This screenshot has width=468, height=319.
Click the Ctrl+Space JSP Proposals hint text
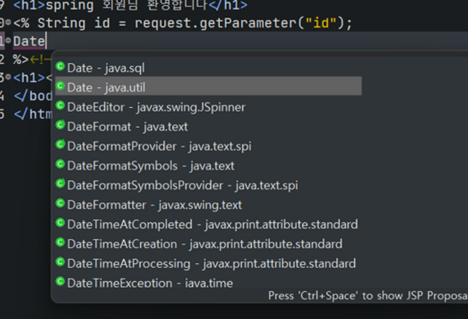[367, 296]
